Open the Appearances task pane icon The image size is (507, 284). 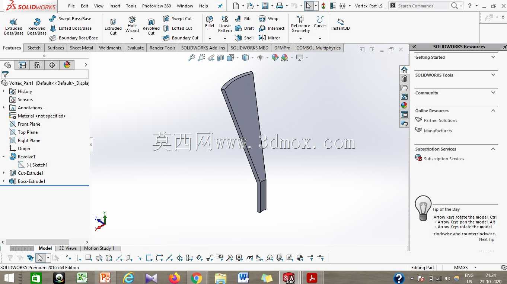click(x=404, y=106)
